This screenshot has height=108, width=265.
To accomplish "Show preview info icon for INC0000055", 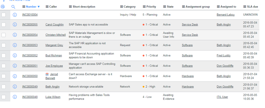I will click(15, 24).
